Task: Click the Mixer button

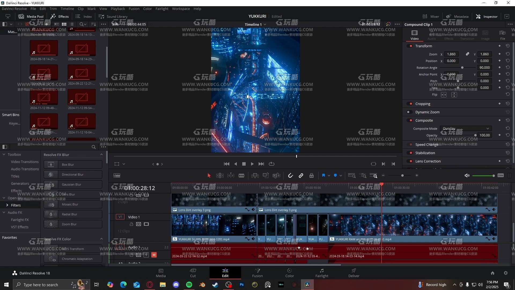Action: coord(431,16)
